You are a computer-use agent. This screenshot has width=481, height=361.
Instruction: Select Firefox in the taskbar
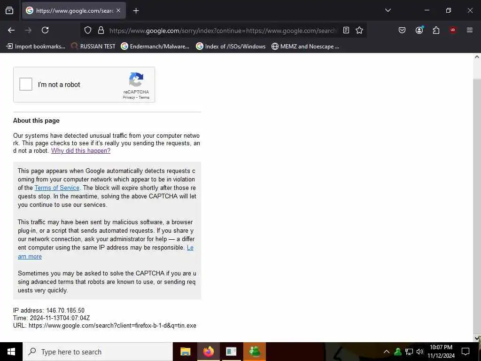tap(208, 352)
